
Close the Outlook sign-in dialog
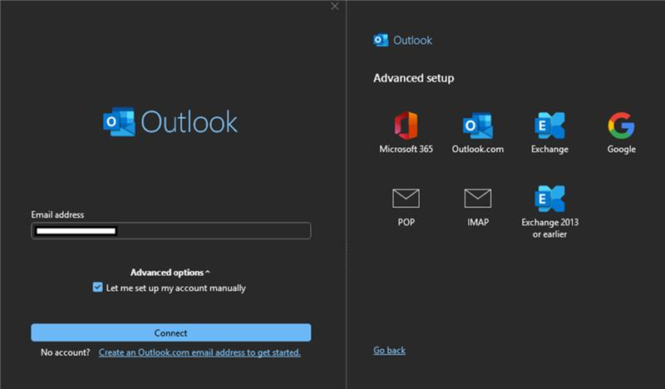(x=335, y=7)
